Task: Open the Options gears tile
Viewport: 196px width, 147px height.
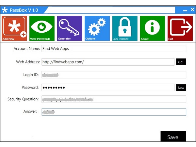Action: click(x=97, y=28)
